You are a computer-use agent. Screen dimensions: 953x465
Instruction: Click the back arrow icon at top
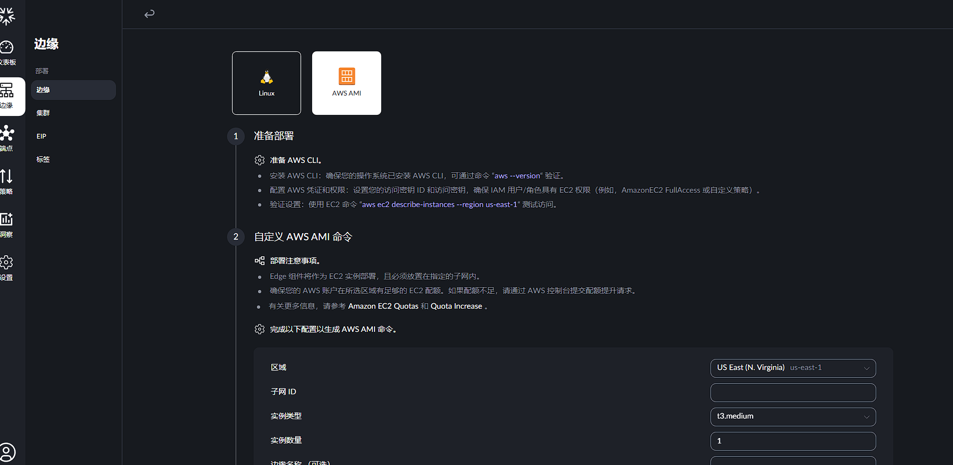[x=149, y=14]
